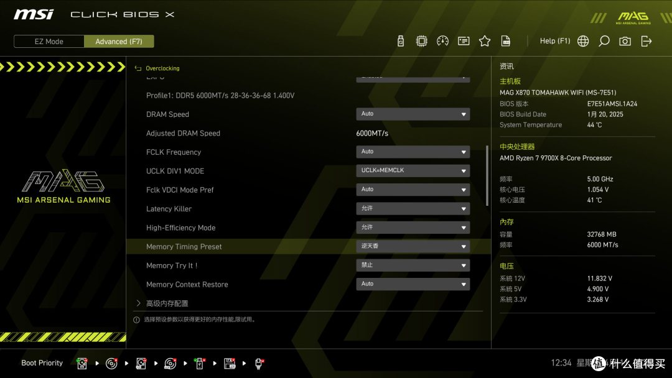Select first boot device hard disk icon
This screenshot has height=378, width=672.
coord(82,364)
